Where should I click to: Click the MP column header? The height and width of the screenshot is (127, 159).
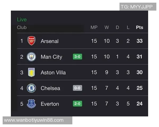(94, 28)
